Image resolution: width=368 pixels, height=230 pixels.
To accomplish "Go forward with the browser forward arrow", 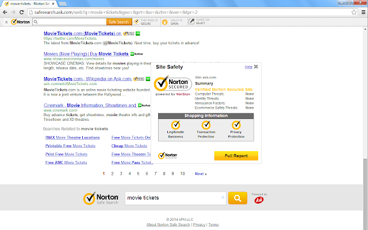I will click(x=13, y=12).
